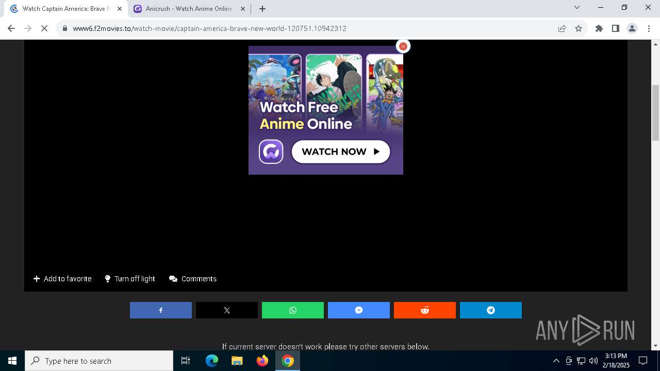The width and height of the screenshot is (660, 371).
Task: Open a new browser tab
Action: coord(262,9)
